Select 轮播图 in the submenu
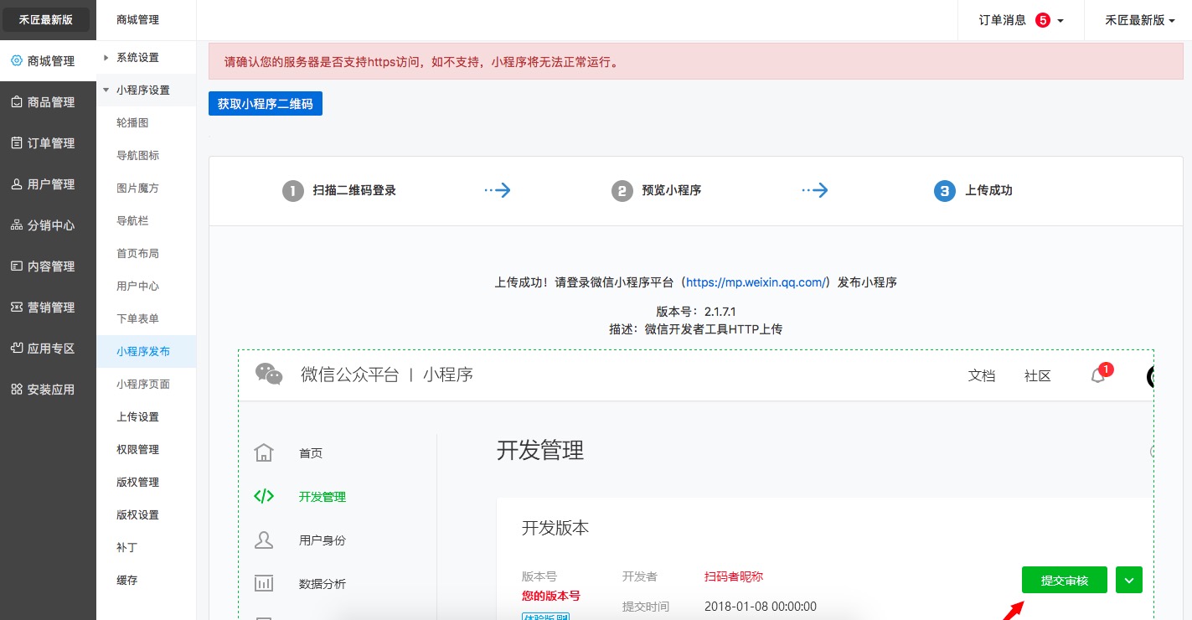The image size is (1192, 620). 132,122
